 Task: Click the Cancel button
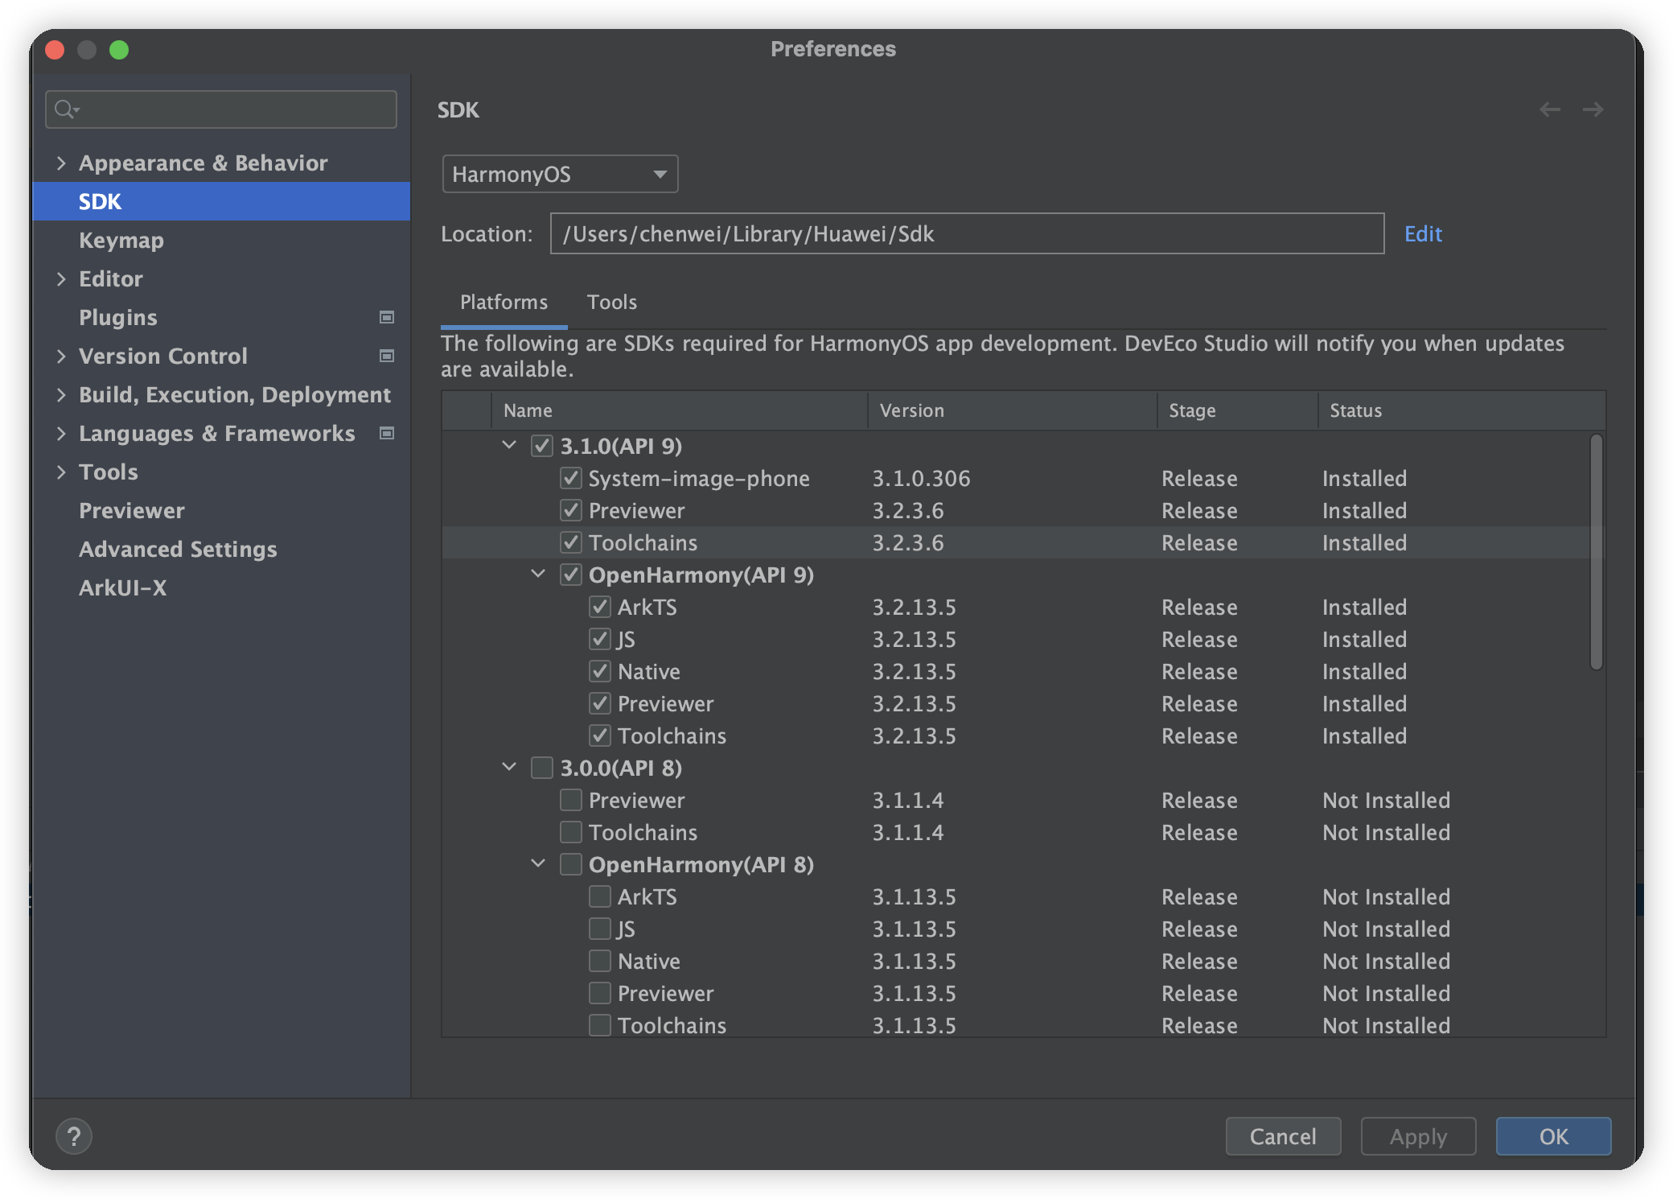[x=1283, y=1136]
